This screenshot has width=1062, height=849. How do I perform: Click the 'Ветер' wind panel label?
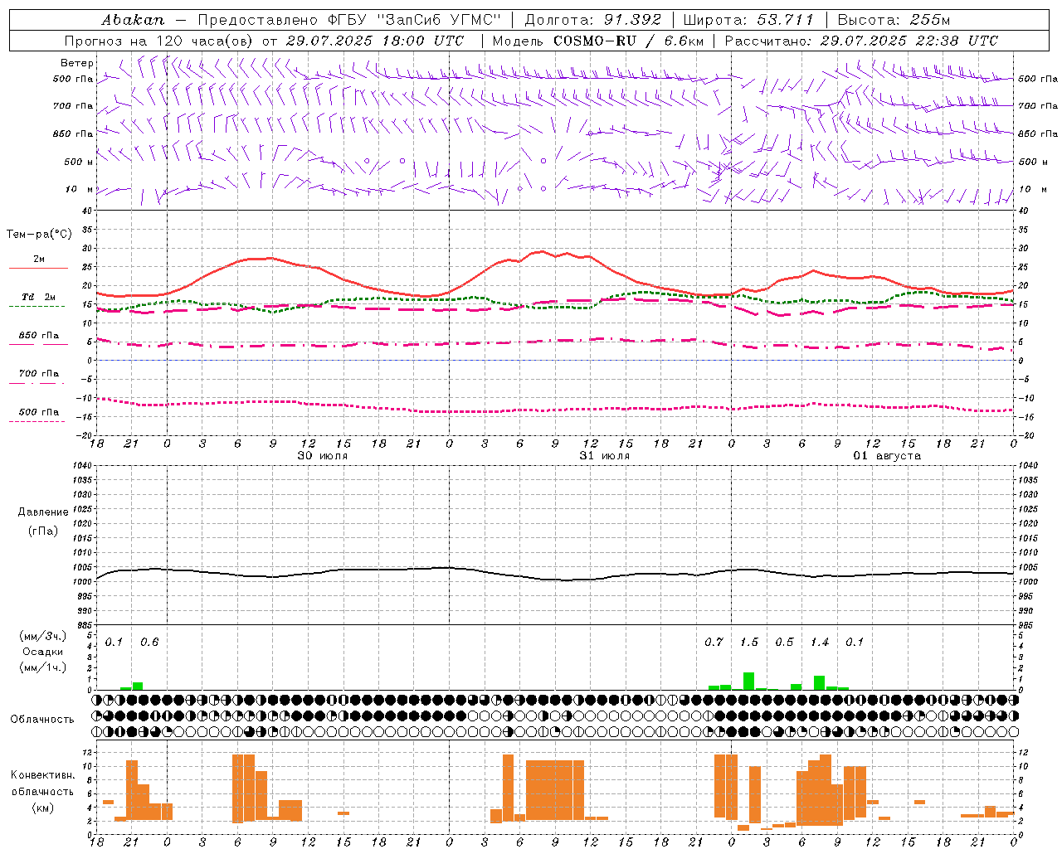(77, 63)
